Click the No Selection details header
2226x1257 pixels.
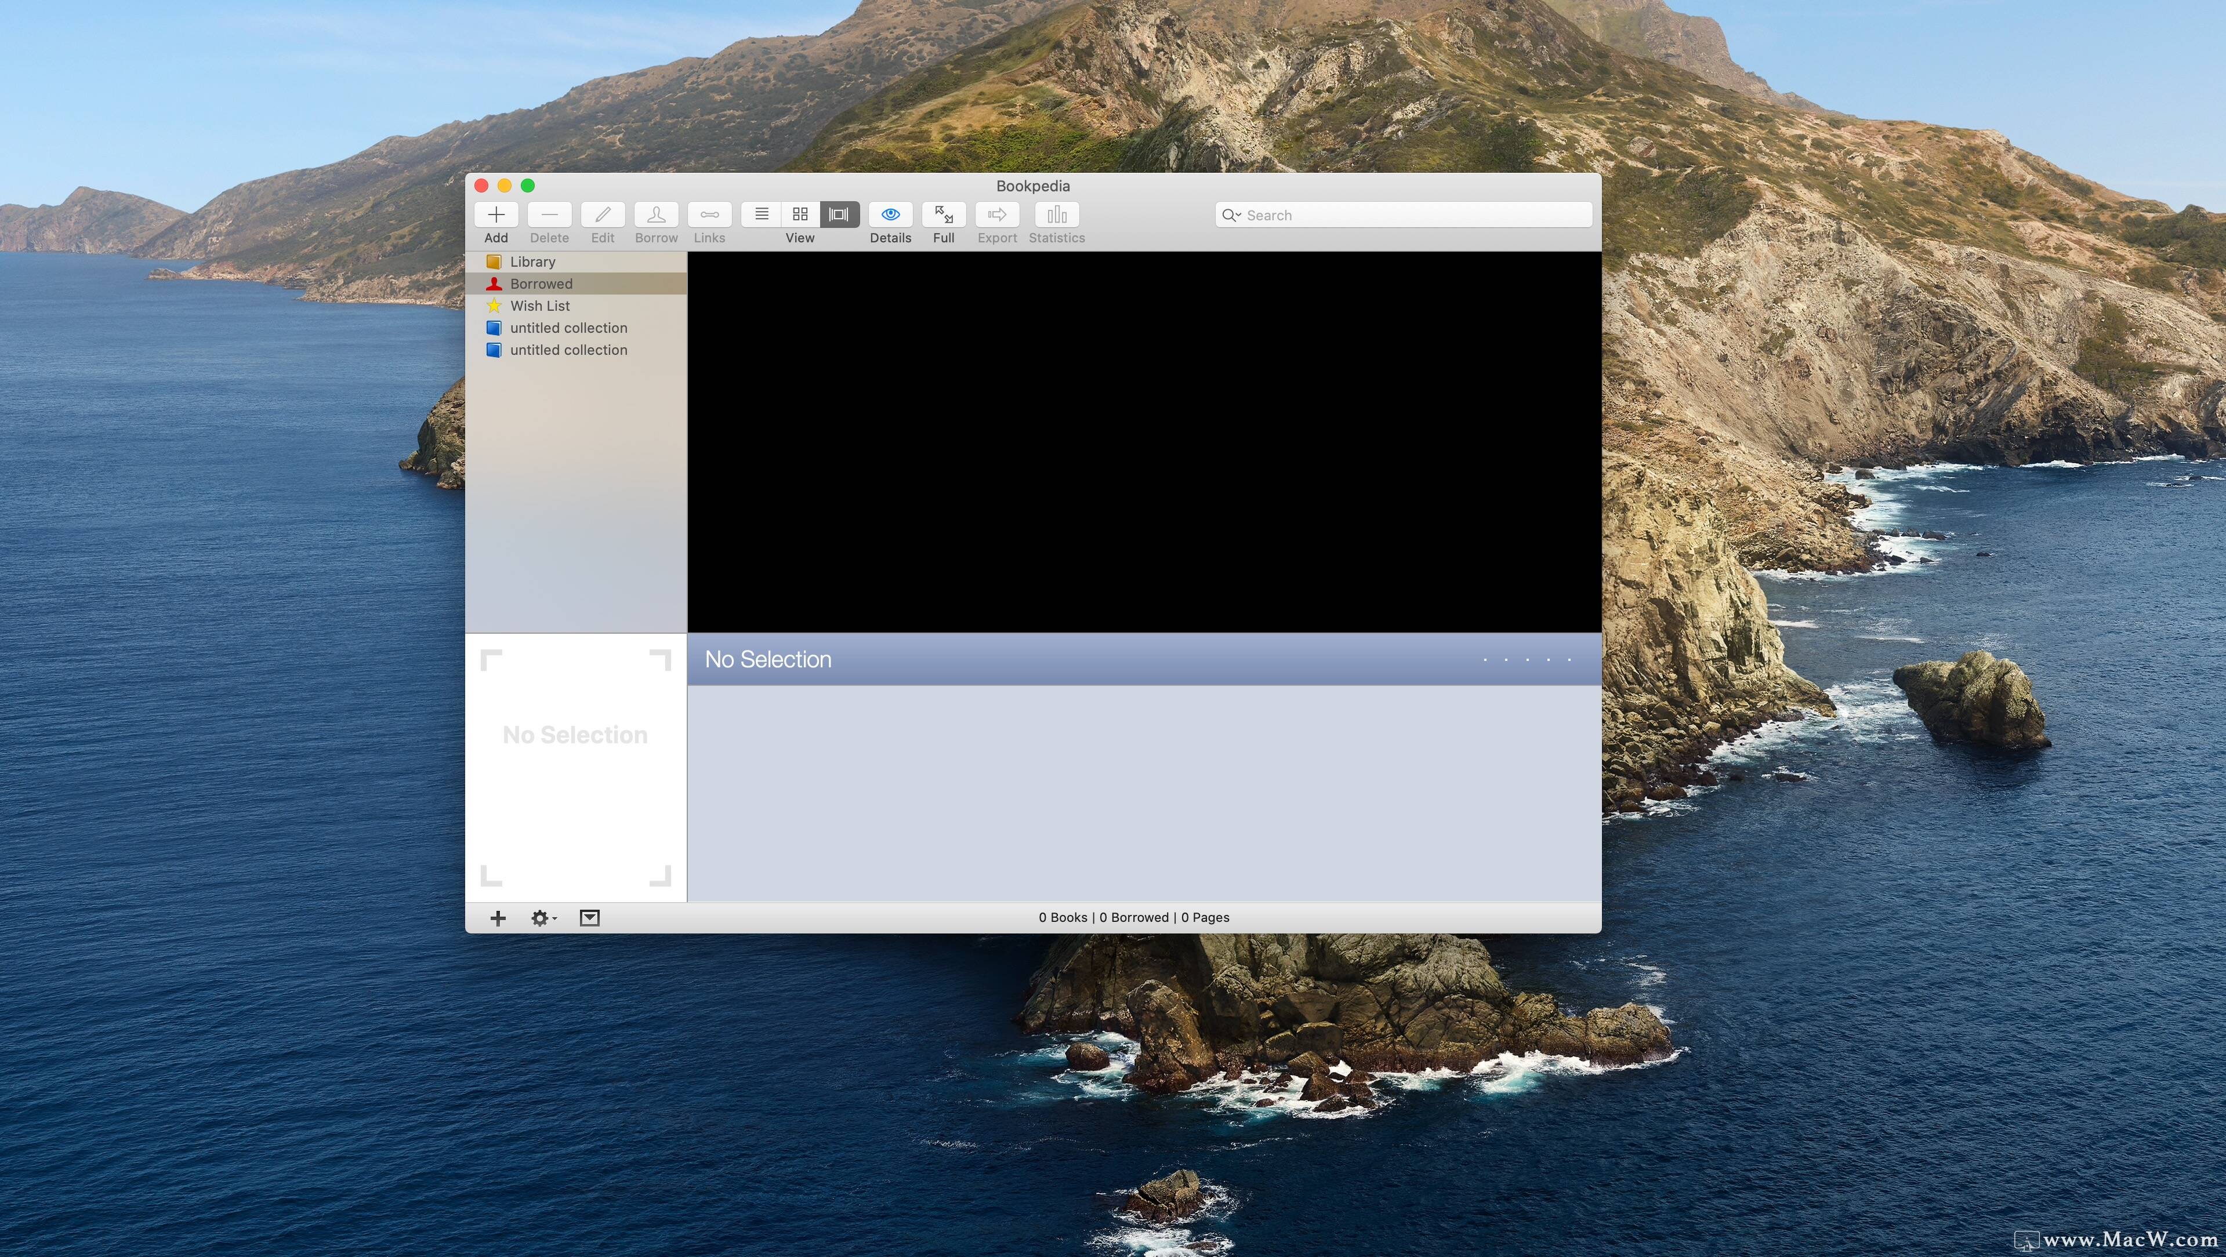point(768,659)
